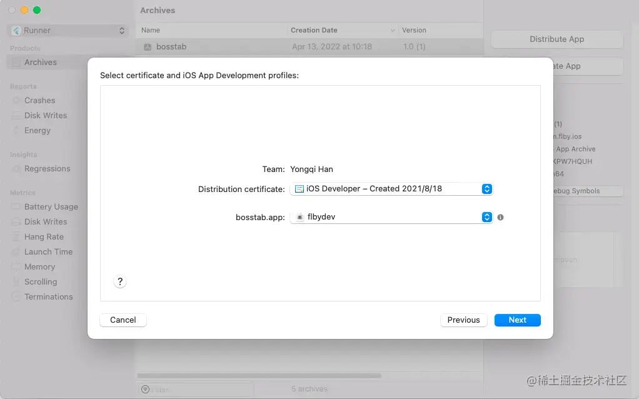Click the Filter field in archives list
This screenshot has width=639, height=399.
[x=196, y=389]
